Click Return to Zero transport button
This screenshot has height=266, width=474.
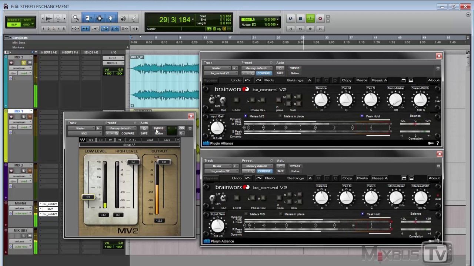[291, 28]
